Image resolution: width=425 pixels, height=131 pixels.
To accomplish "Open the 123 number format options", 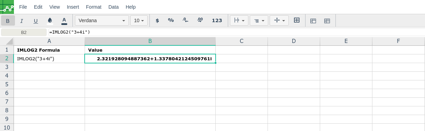I will coord(217,20).
